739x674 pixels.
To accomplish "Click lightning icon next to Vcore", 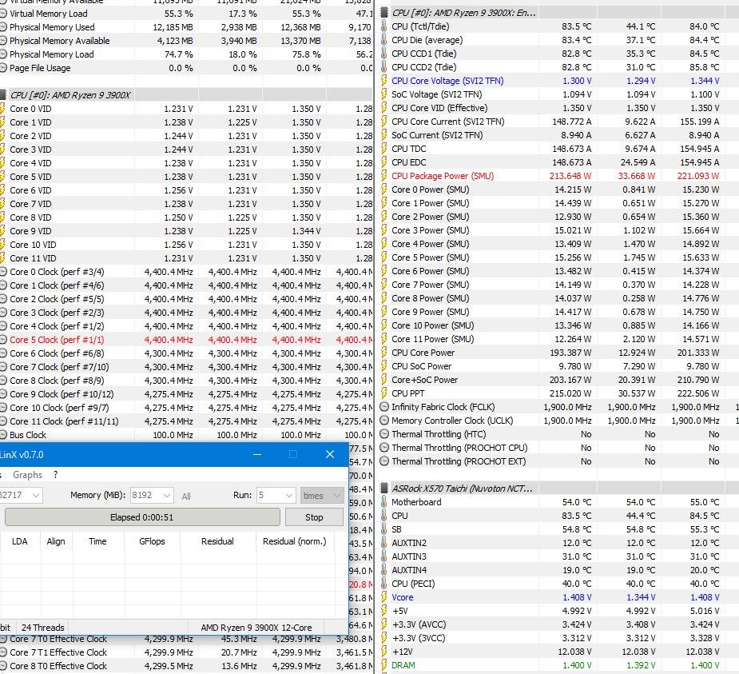I will 384,597.
